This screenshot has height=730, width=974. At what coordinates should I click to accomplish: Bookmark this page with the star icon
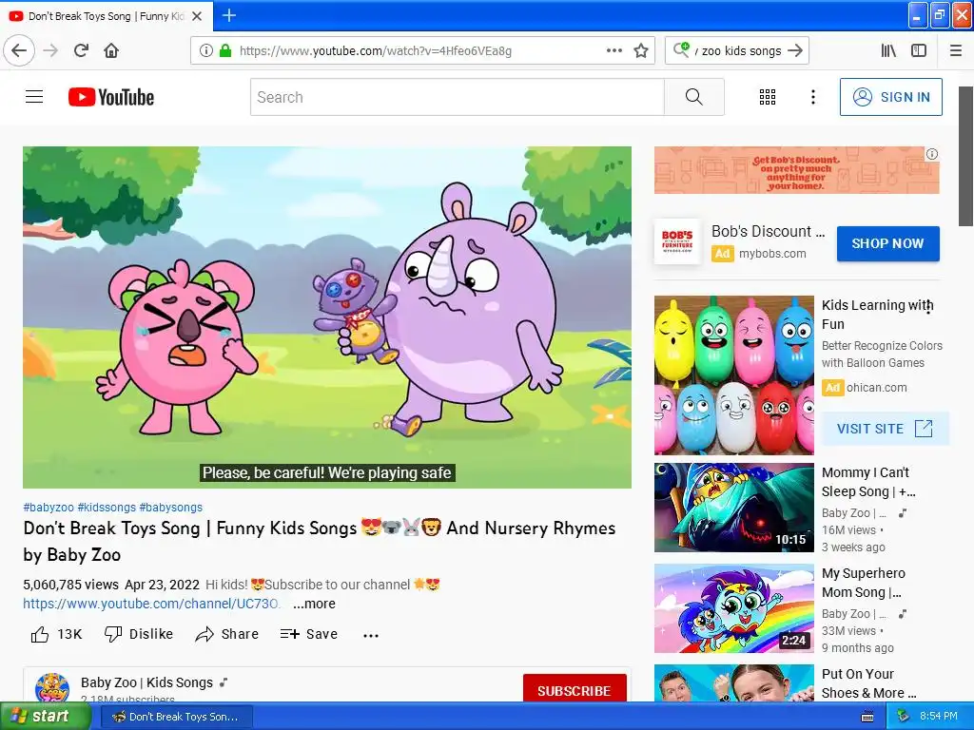click(641, 50)
